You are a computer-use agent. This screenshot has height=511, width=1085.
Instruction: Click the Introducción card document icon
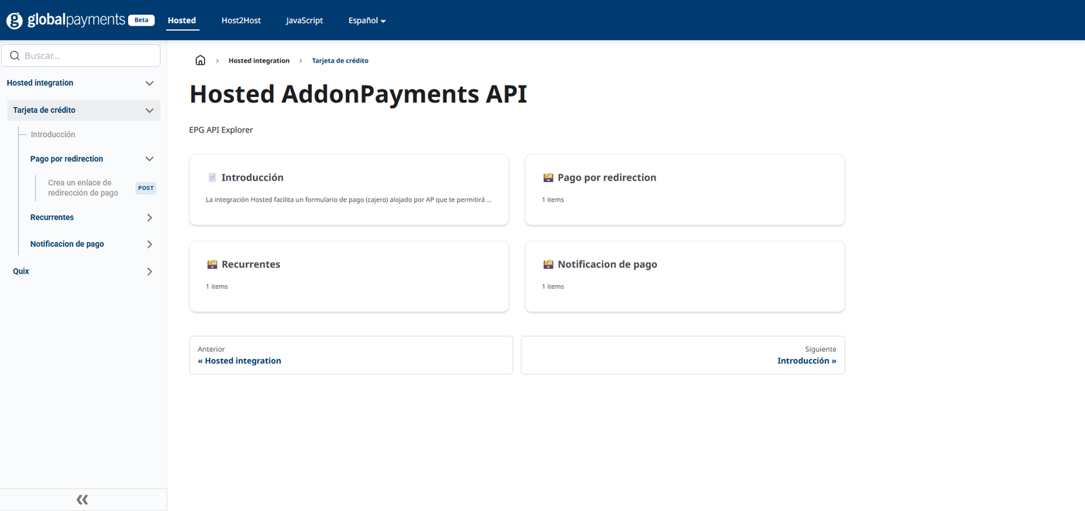click(x=212, y=178)
